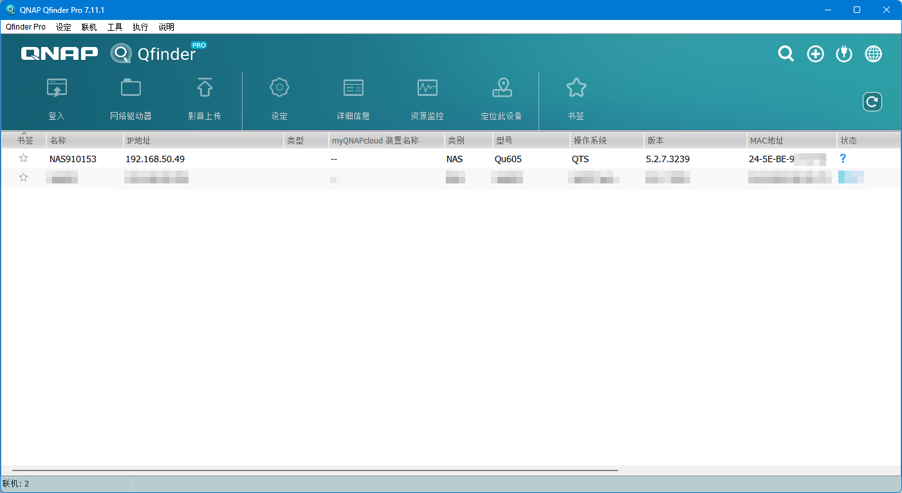Click the 影音上传 media upload icon

tap(205, 88)
